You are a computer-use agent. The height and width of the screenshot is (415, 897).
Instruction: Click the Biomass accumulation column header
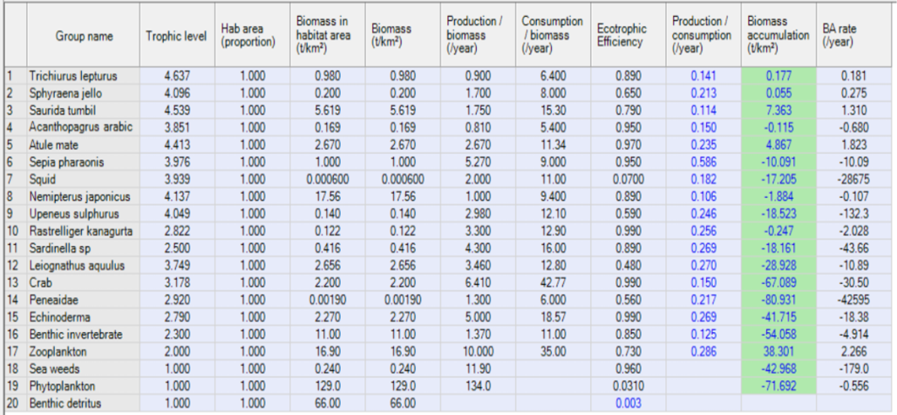(x=779, y=36)
